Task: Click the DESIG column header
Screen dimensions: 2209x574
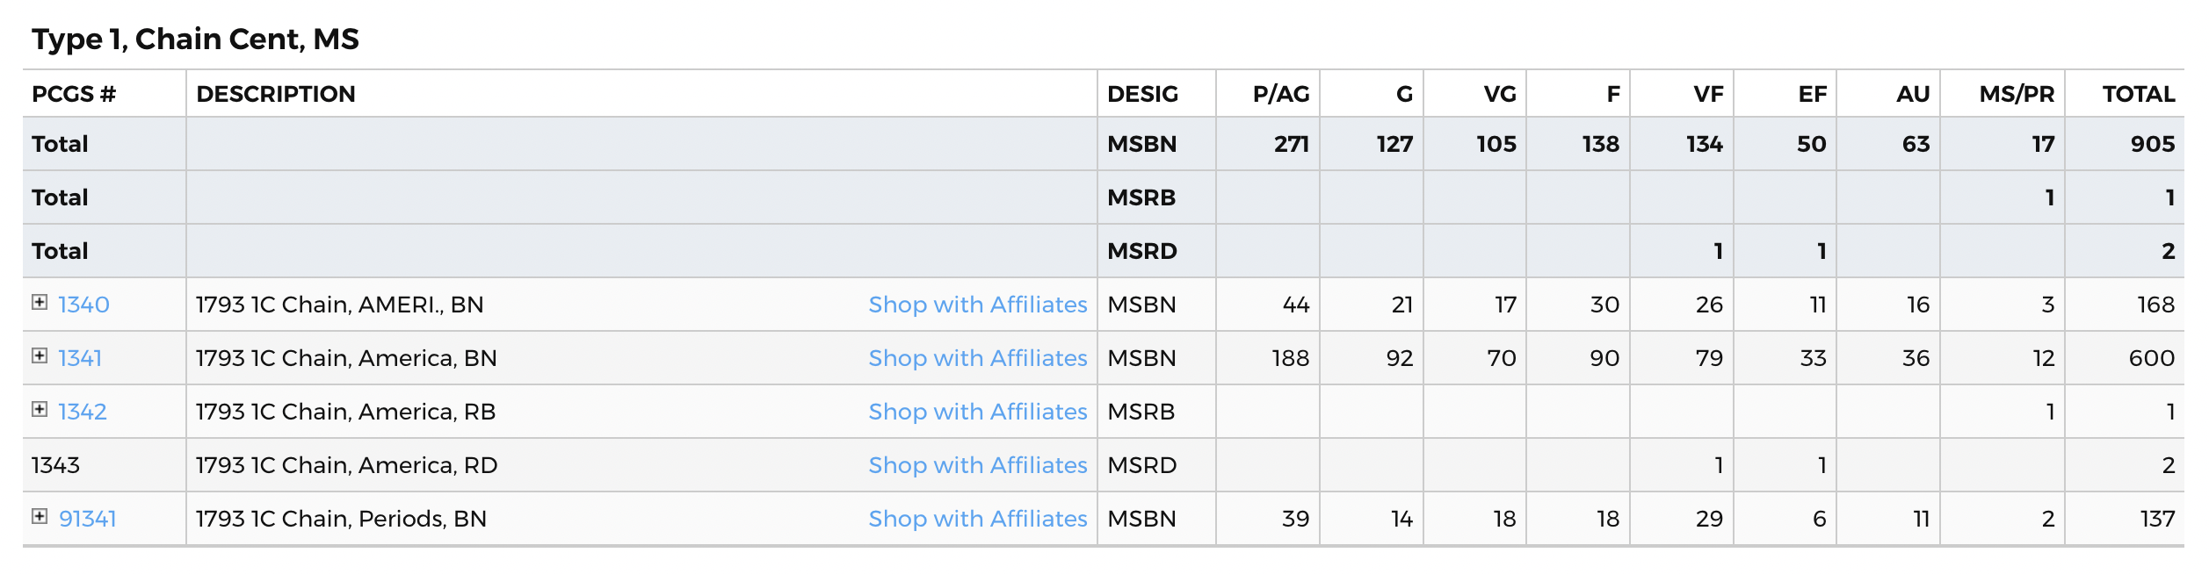Action: click(1142, 94)
